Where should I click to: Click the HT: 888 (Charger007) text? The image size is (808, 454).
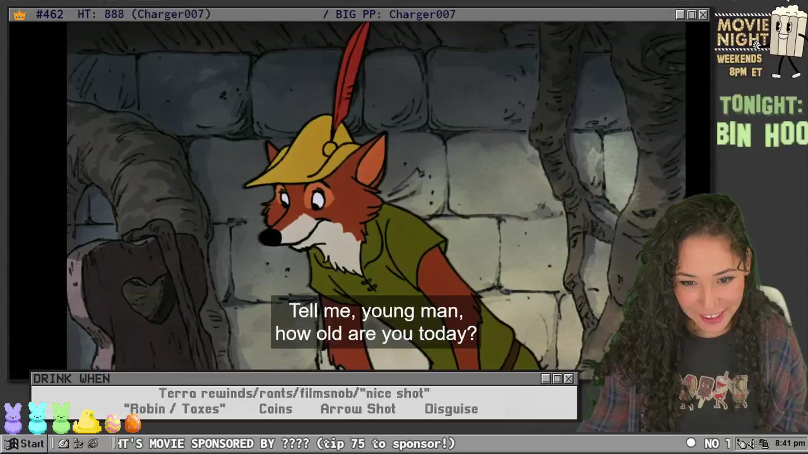click(x=144, y=14)
